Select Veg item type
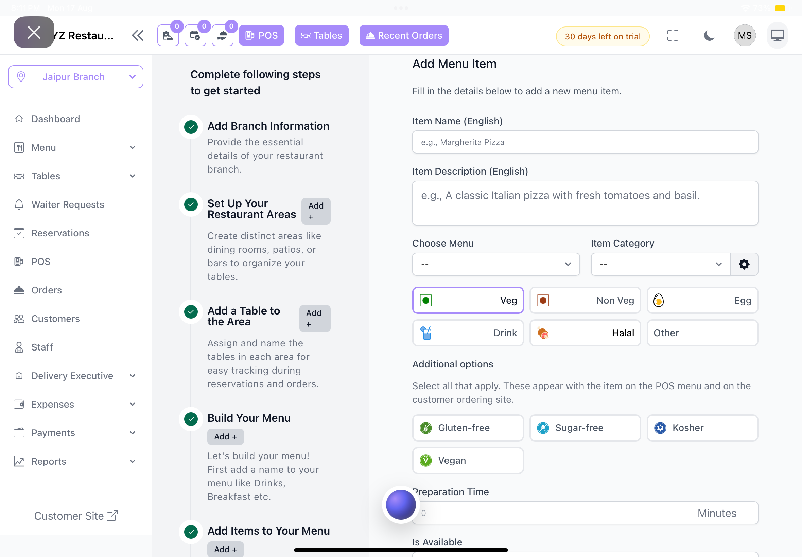Image resolution: width=802 pixels, height=557 pixels. [x=468, y=300]
